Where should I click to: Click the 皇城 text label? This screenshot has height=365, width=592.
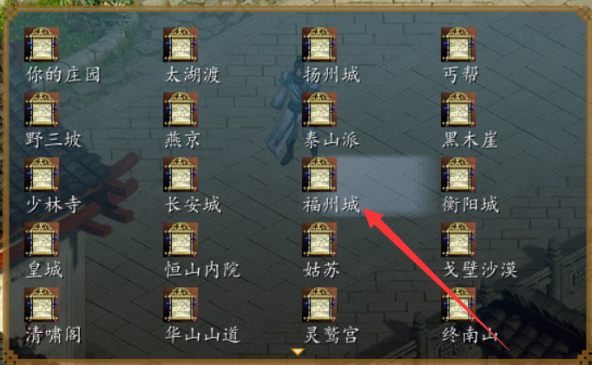(44, 270)
